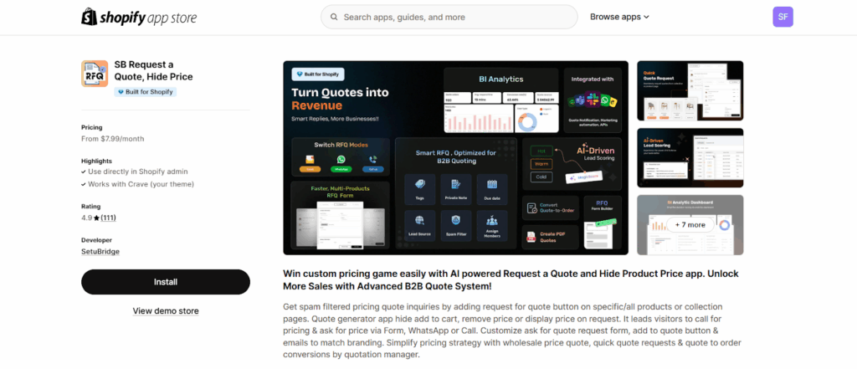Image resolution: width=857 pixels, height=369 pixels.
Task: Click the Create PDF Quotes icon
Action: [x=531, y=238]
